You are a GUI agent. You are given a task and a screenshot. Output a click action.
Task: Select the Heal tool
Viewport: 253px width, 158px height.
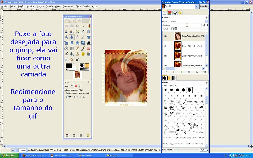[83, 54]
